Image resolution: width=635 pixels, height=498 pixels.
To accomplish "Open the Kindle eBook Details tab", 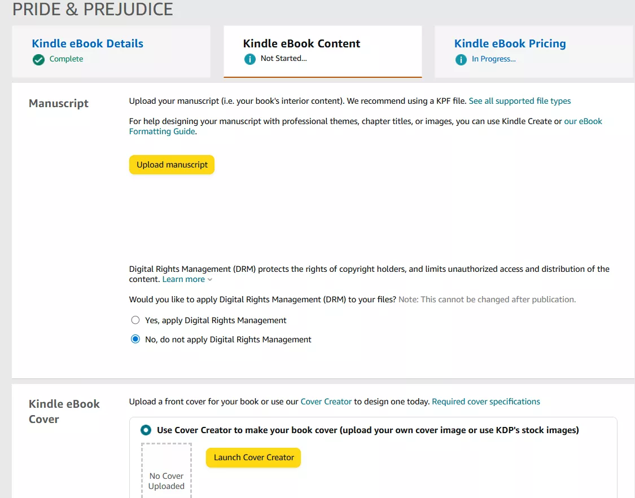I will tap(87, 44).
